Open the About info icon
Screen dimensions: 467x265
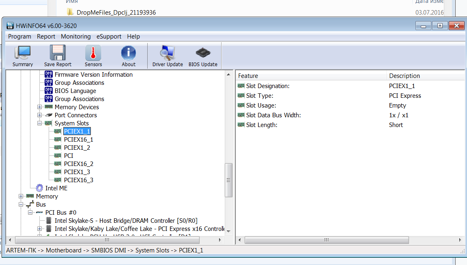click(128, 53)
